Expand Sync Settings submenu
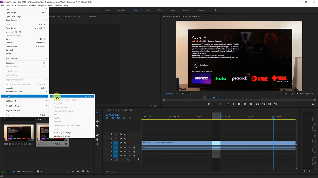318x178 pixels. coord(24,58)
